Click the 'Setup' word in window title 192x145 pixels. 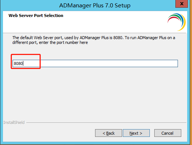click(122, 6)
